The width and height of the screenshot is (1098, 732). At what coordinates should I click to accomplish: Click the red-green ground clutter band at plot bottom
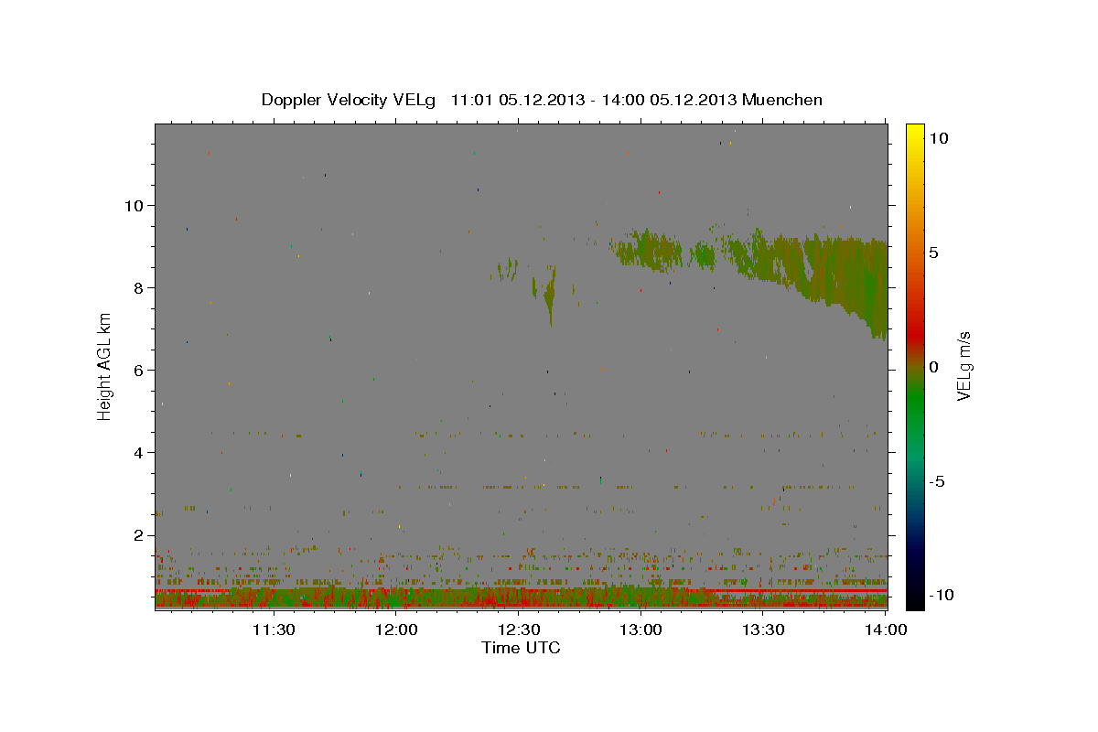tap(521, 597)
